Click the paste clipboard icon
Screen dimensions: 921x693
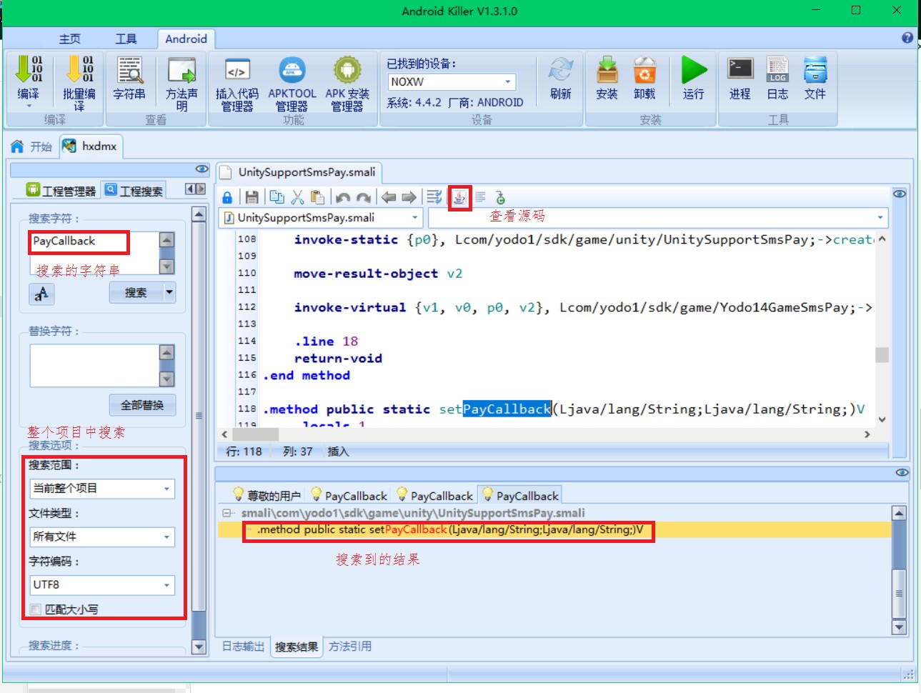pyautogui.click(x=318, y=197)
